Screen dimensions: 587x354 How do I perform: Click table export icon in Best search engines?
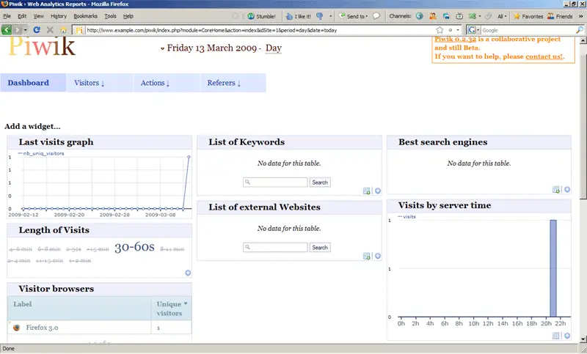click(x=556, y=190)
